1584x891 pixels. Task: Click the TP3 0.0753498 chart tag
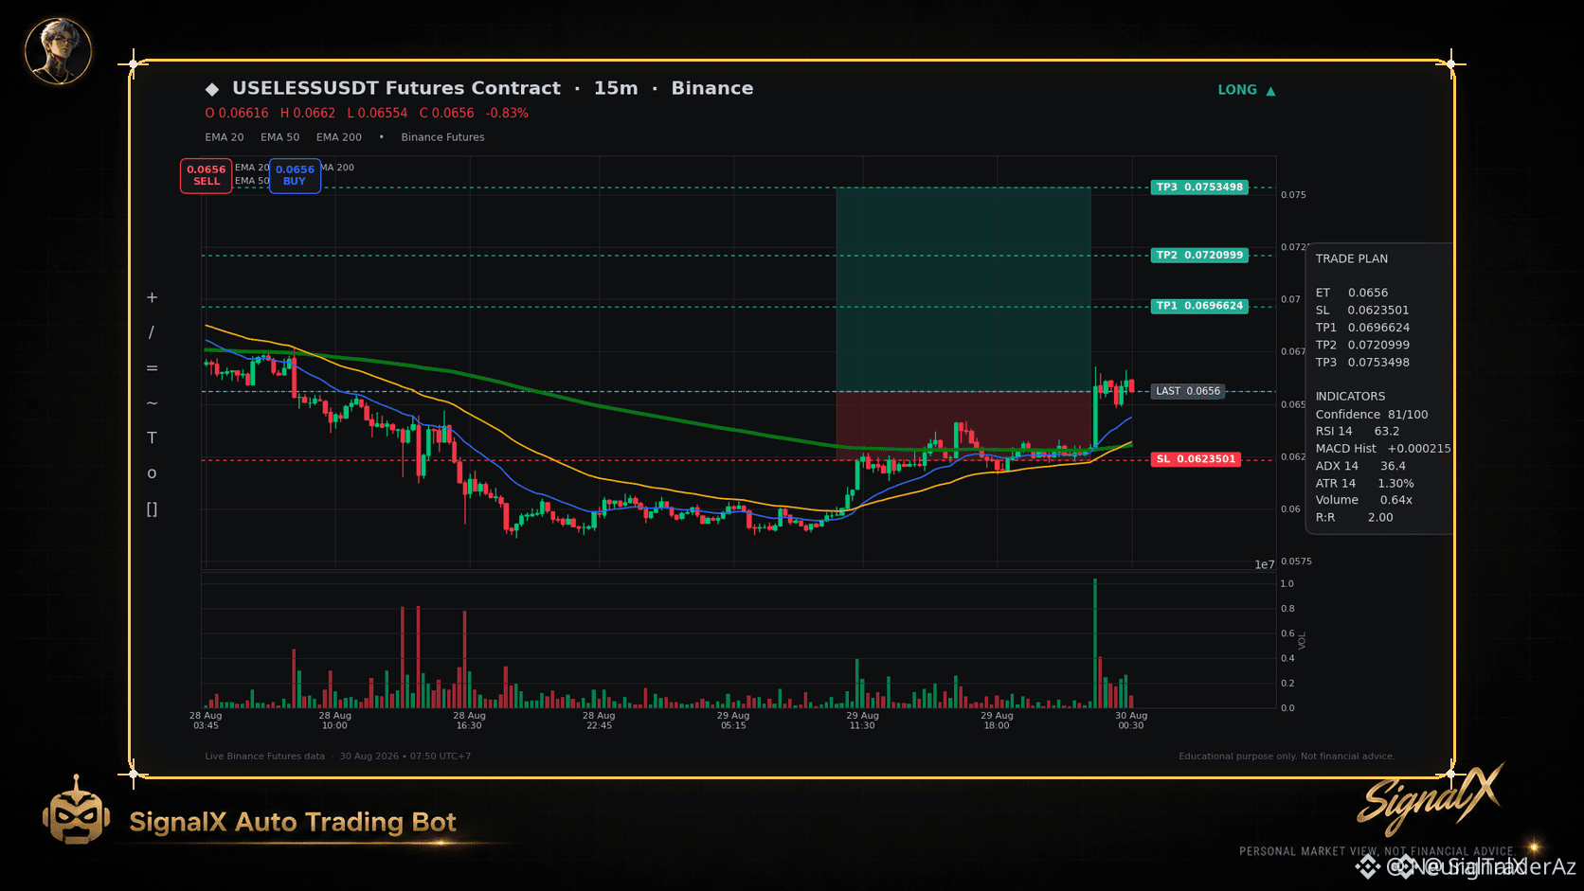click(1199, 187)
